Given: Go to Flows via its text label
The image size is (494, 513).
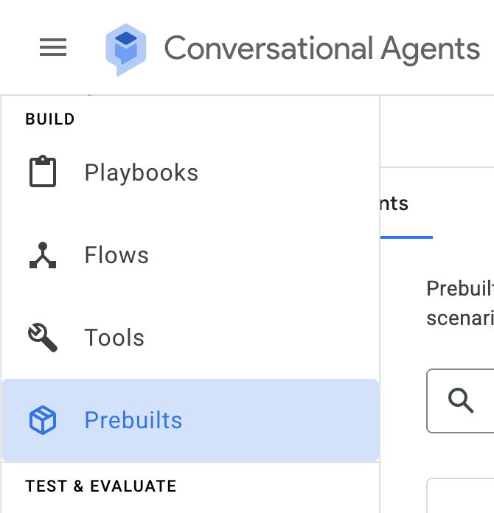Looking at the screenshot, I should click(116, 255).
